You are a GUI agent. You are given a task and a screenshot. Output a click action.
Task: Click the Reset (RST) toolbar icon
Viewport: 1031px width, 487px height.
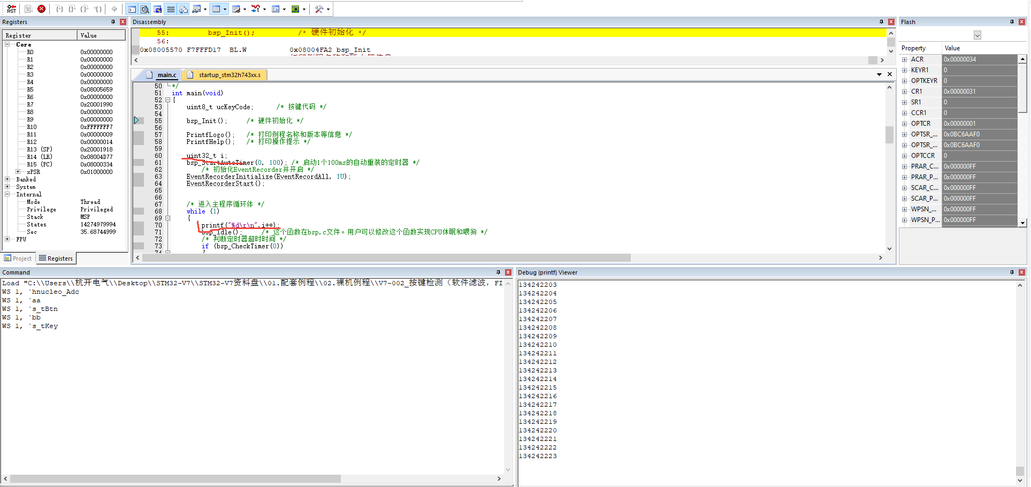(11, 9)
